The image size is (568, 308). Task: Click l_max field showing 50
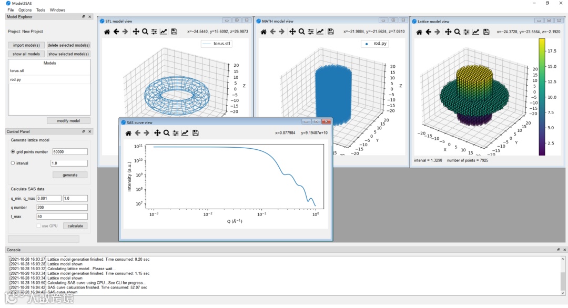(x=62, y=217)
